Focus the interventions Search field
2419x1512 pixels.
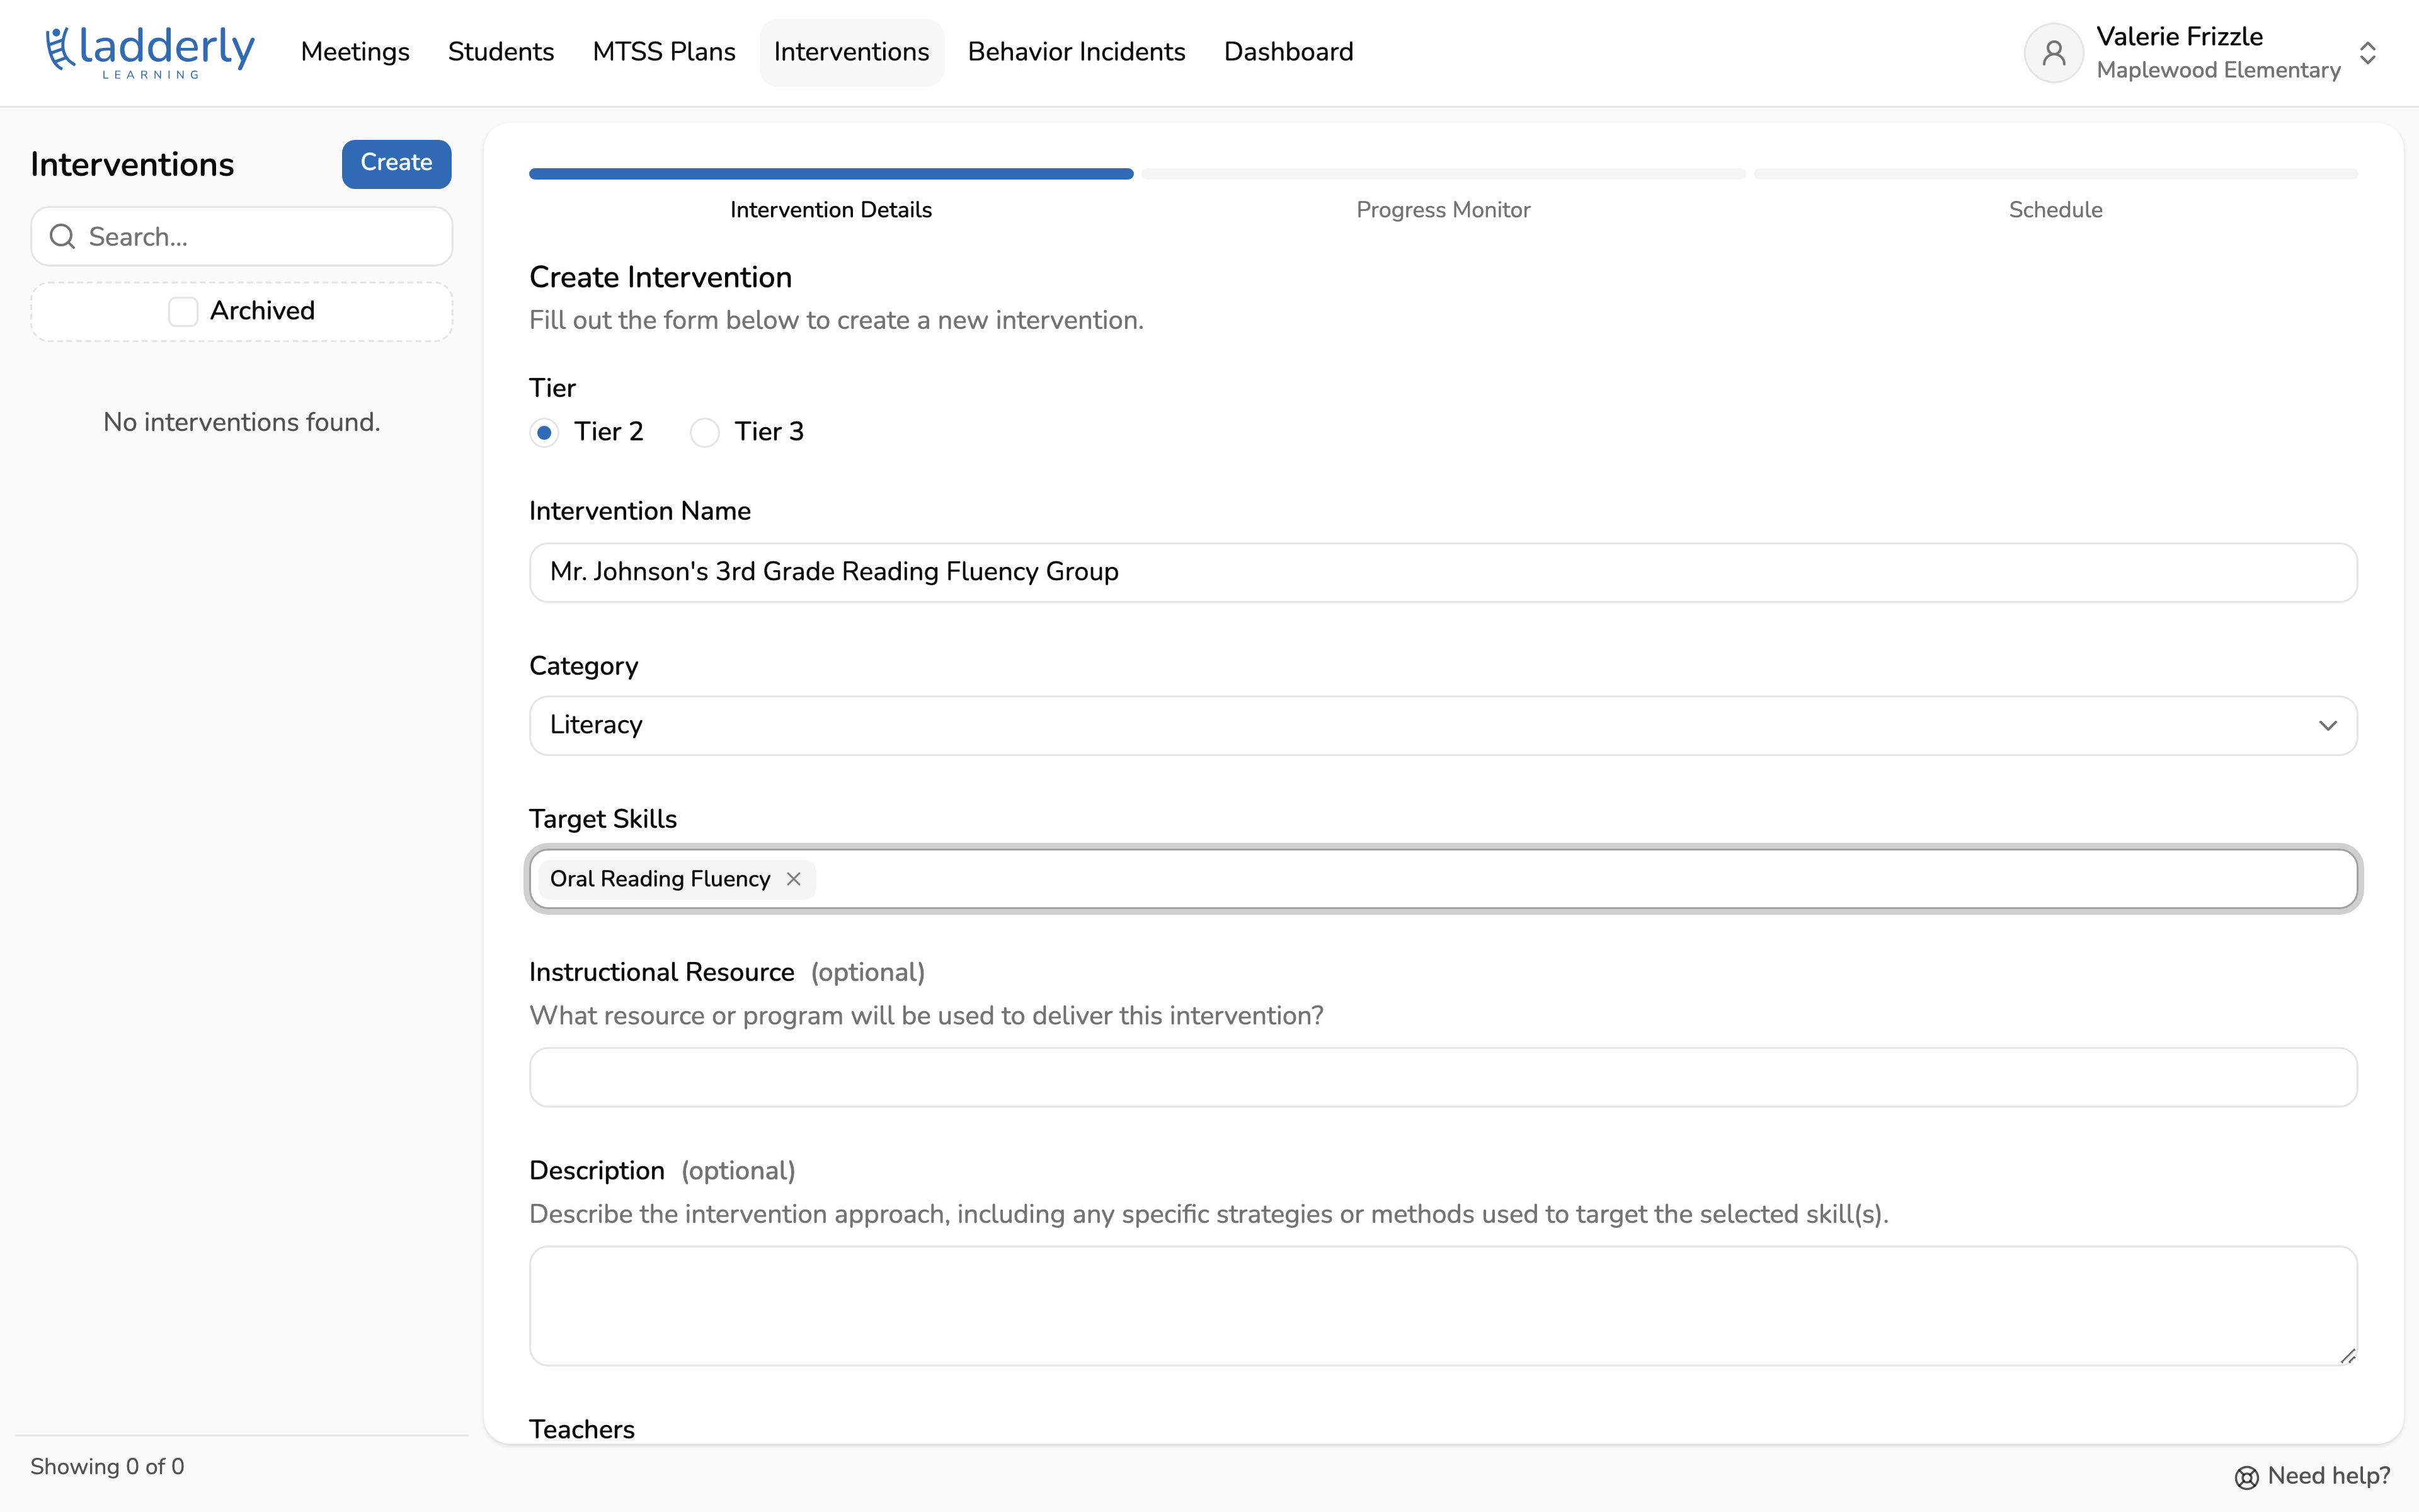coord(242,237)
